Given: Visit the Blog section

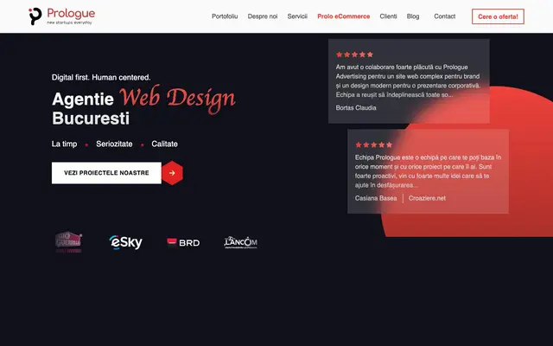Looking at the screenshot, I should point(413,16).
